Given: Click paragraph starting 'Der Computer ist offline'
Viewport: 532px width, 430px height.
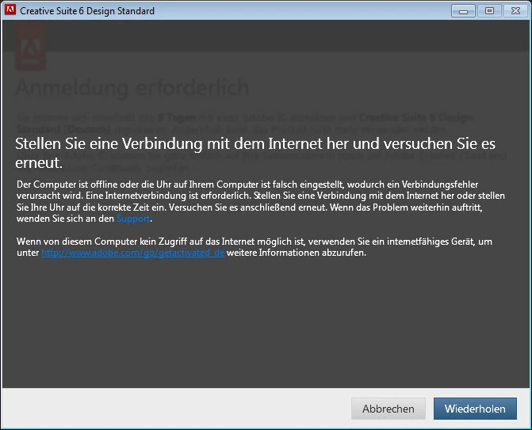Looking at the screenshot, I should [261, 202].
